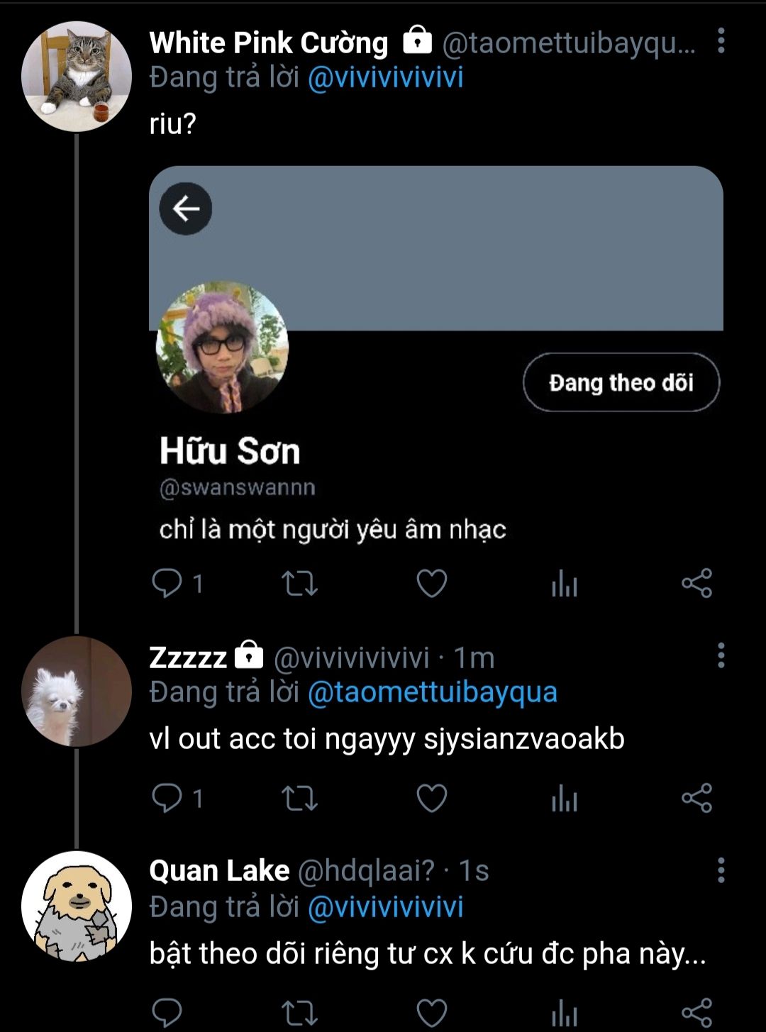The height and width of the screenshot is (1032, 766).
Task: Reply to Quan Lake's tweet
Action: pyautogui.click(x=167, y=1013)
